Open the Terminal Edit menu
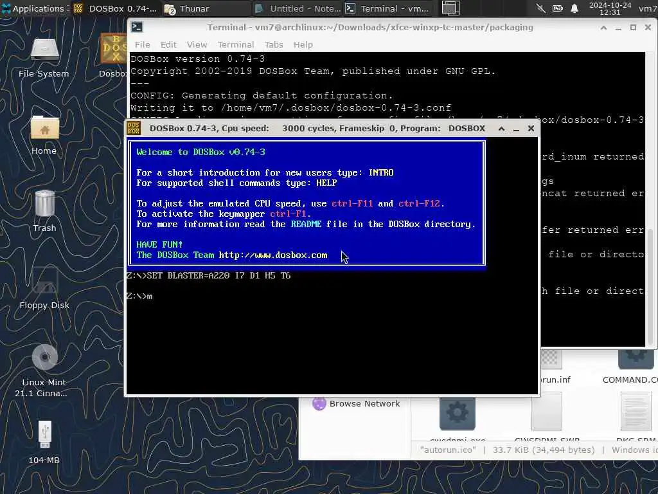Viewport: 658px width, 494px height. click(168, 44)
